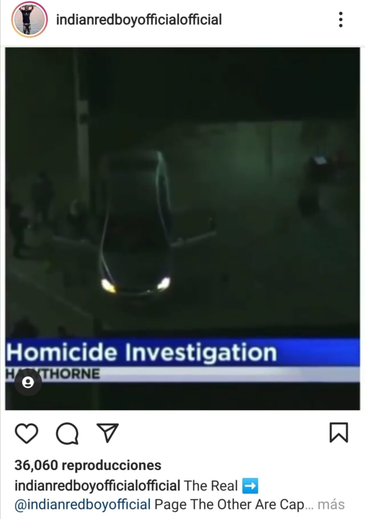
Task: Open the three-dot post options menu
Action: (x=340, y=20)
